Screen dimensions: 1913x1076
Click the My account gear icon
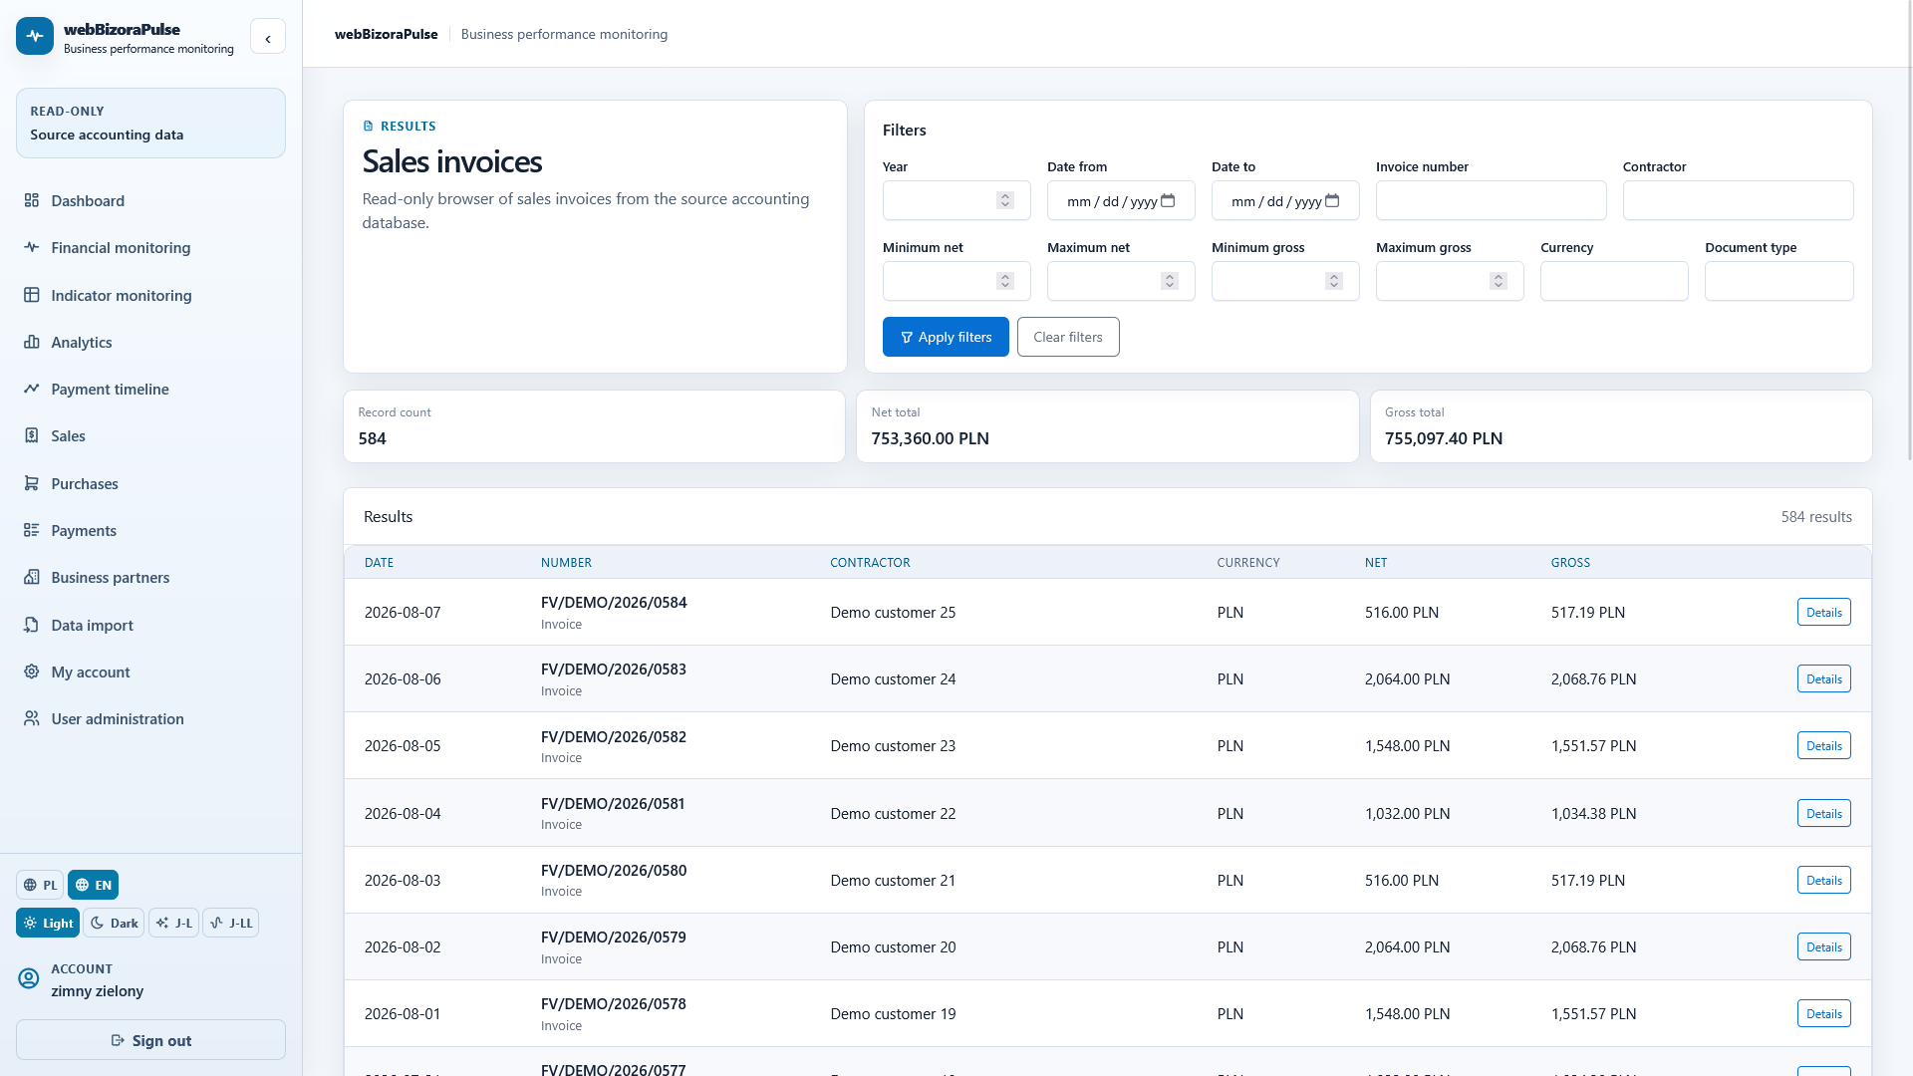[x=32, y=672]
